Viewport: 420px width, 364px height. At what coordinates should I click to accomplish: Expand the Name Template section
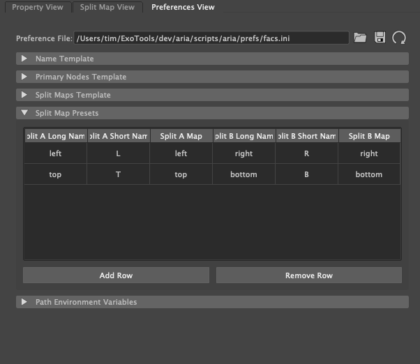tap(212, 59)
